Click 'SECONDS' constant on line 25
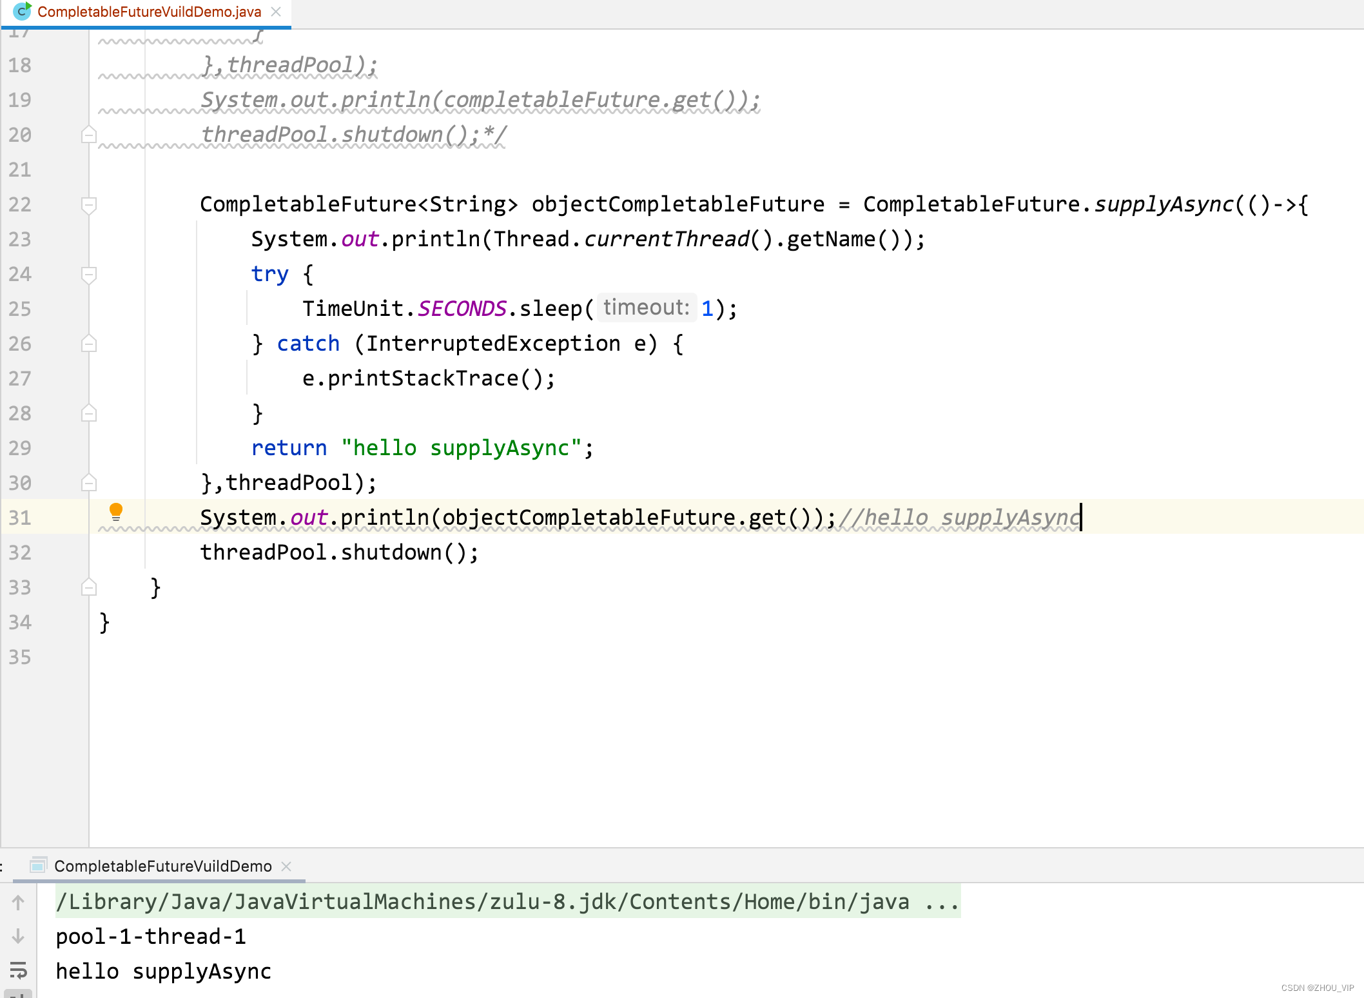This screenshot has width=1364, height=998. [x=462, y=309]
